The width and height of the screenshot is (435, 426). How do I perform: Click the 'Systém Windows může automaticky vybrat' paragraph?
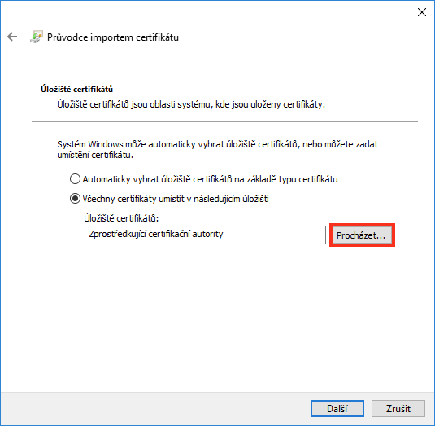click(x=217, y=150)
